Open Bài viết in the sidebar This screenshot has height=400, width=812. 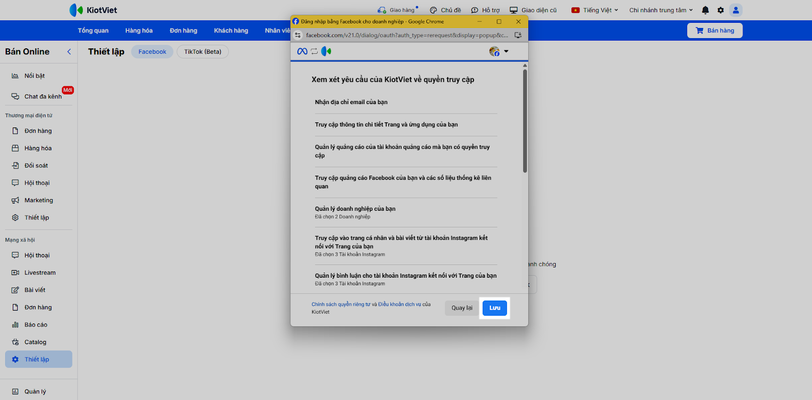(x=39, y=290)
